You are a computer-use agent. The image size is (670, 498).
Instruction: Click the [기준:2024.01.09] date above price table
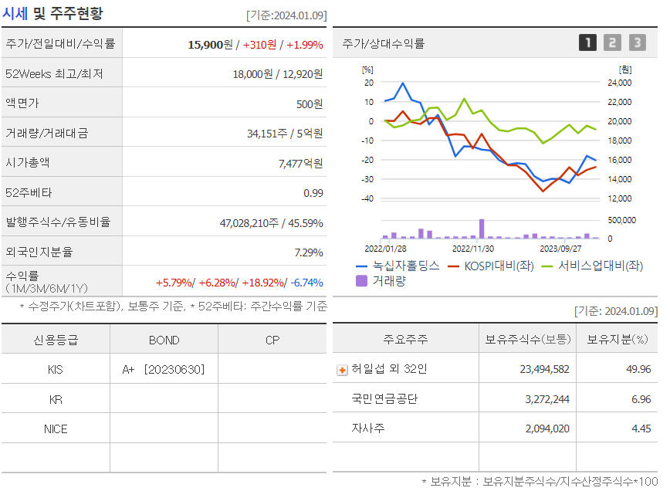pyautogui.click(x=286, y=15)
